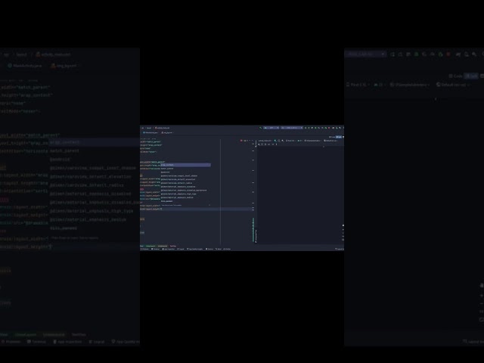Open the device selector dropdown in center frame
The width and height of the screenshot is (484, 363).
[292, 128]
